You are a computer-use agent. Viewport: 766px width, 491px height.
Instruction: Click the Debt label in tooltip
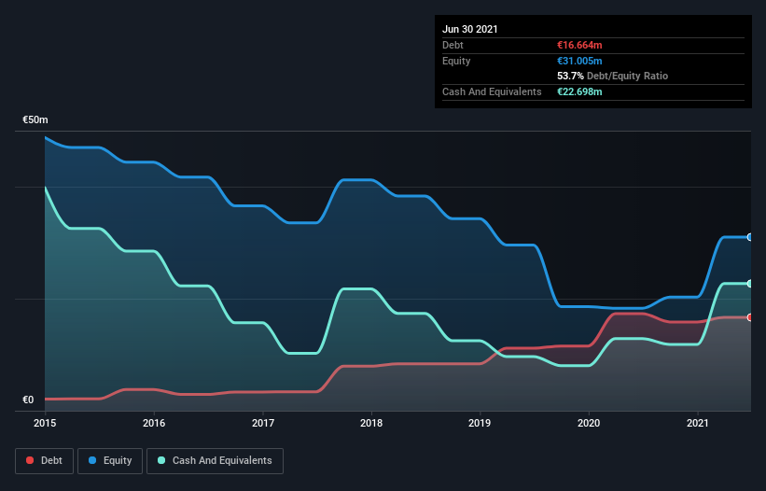453,45
